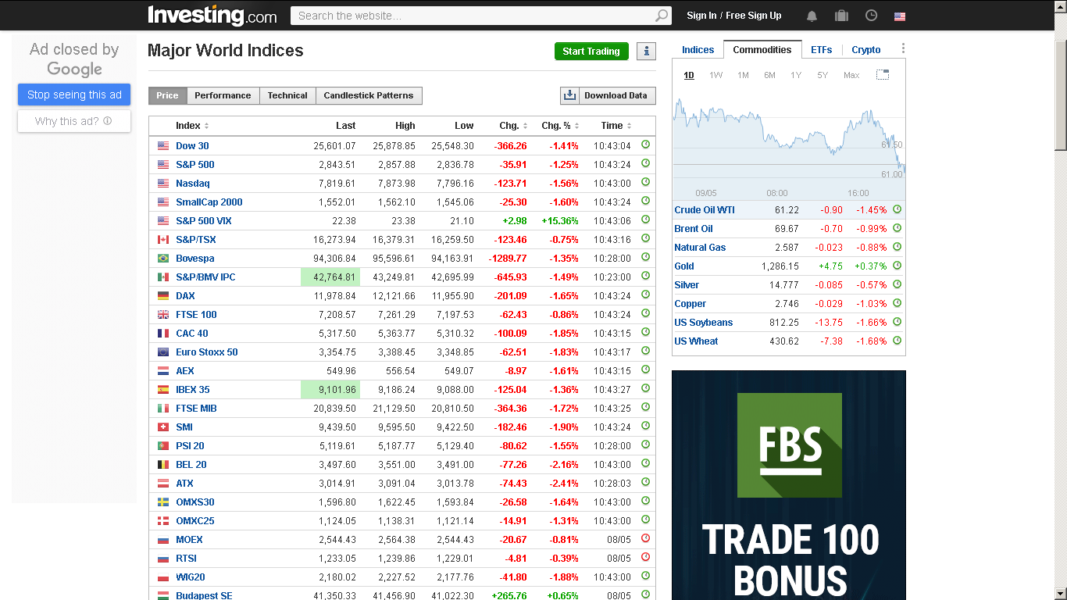This screenshot has width=1067, height=600.
Task: Sort the table by Chg. % column
Action: (x=560, y=126)
